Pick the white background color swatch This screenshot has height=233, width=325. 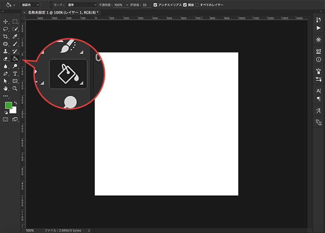click(x=14, y=110)
